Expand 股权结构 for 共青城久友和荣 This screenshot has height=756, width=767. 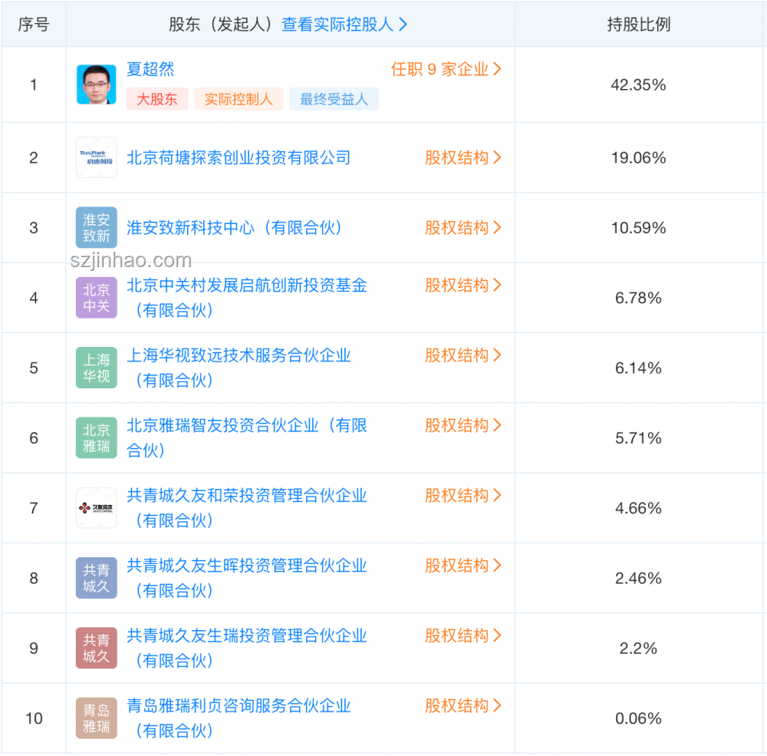point(463,495)
